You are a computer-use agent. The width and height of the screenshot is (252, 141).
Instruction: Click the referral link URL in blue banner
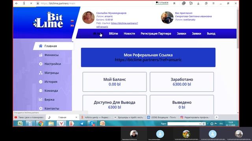coord(148,60)
